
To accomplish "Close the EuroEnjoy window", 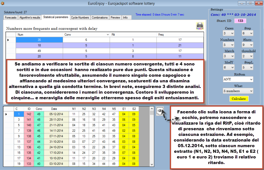I will pyautogui.click(x=259, y=3).
